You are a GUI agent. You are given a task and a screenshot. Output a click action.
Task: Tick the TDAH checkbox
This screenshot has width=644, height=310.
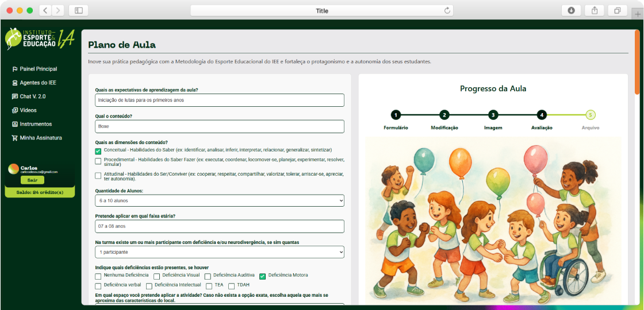tap(232, 286)
